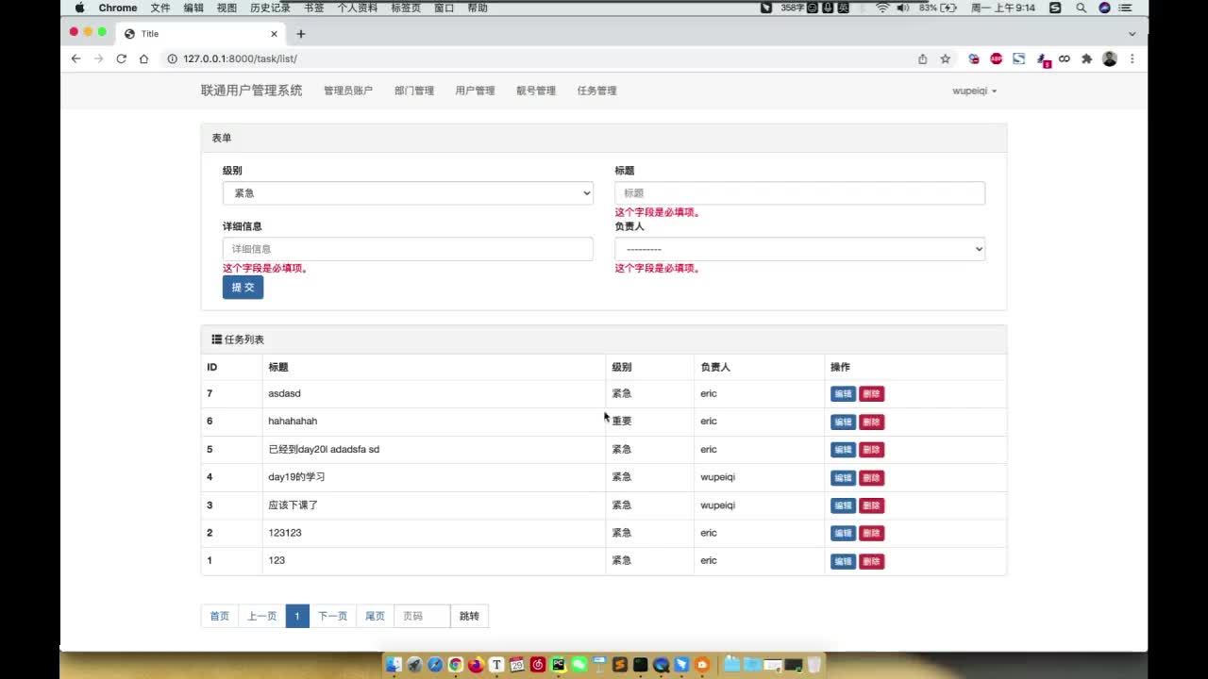Go to 尾页 in pagination
This screenshot has width=1208, height=679.
click(x=375, y=617)
